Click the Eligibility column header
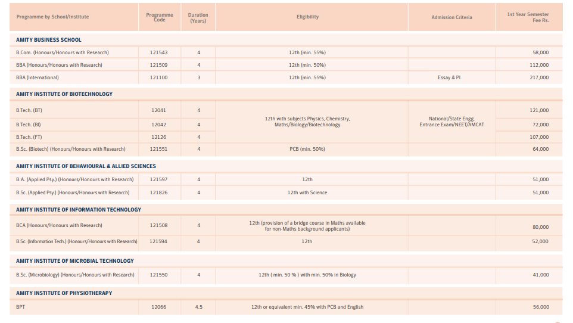Image resolution: width=573 pixels, height=323 pixels. (x=308, y=17)
